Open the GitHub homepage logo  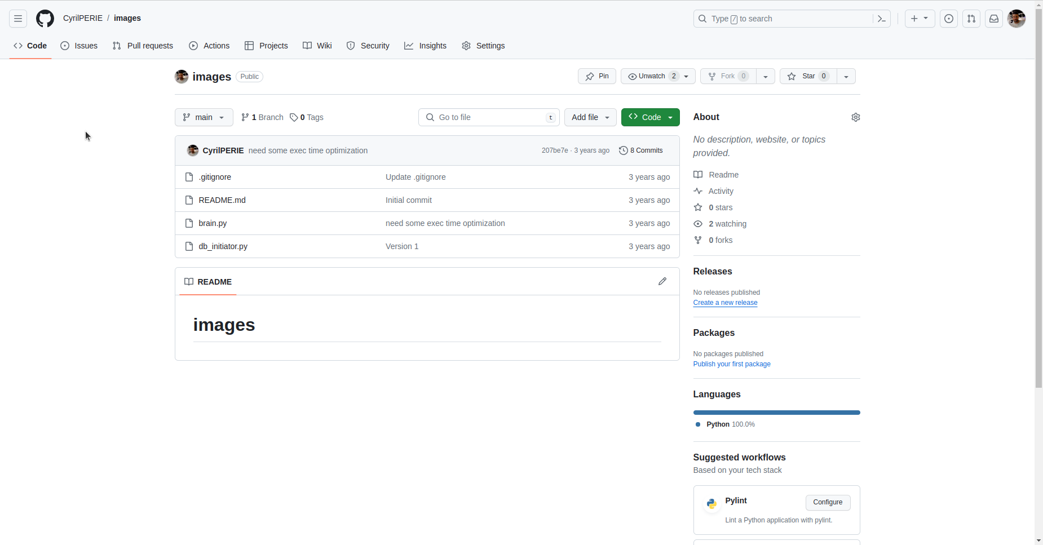[x=45, y=19]
